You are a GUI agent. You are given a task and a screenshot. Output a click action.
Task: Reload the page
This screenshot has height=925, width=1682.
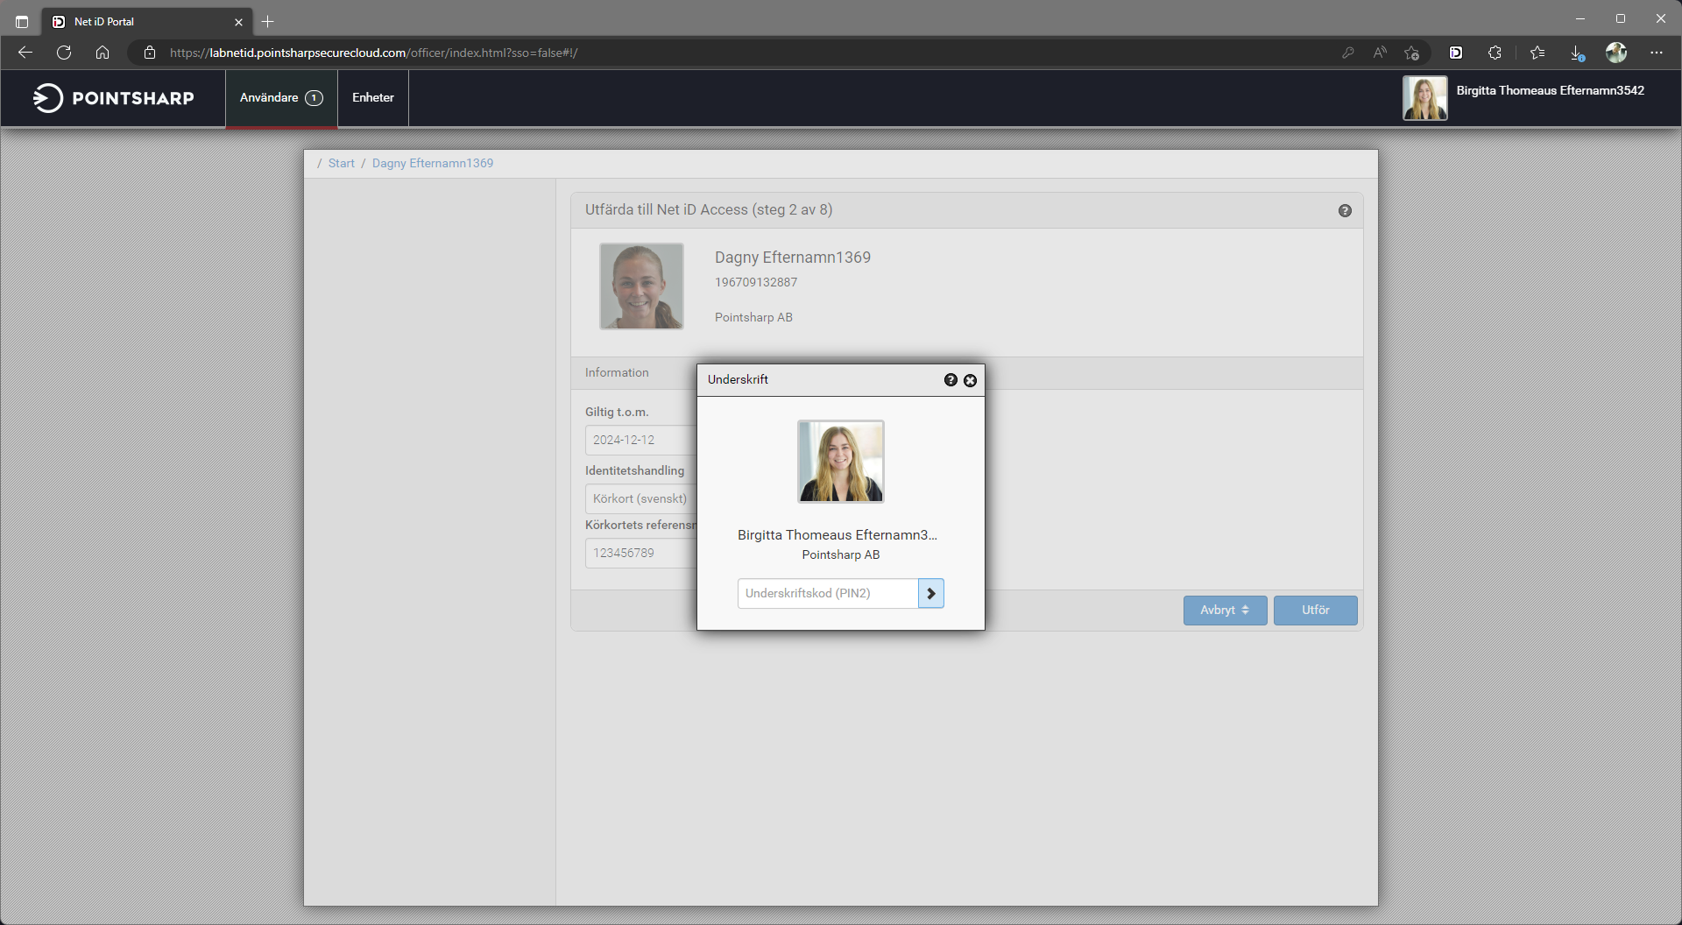(64, 53)
